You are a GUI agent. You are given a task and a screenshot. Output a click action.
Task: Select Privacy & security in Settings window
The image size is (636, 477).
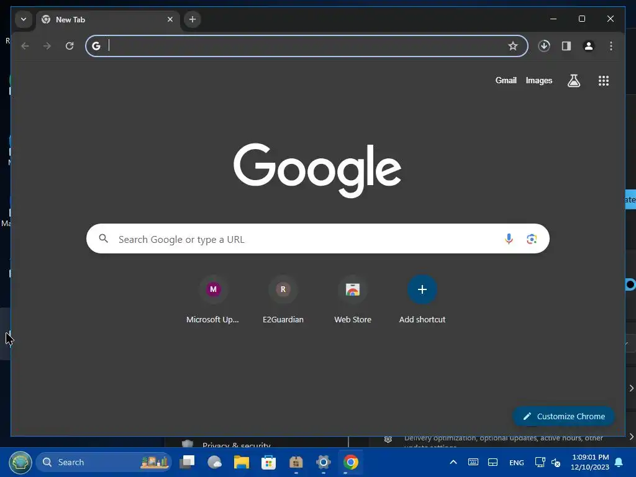[x=236, y=445]
